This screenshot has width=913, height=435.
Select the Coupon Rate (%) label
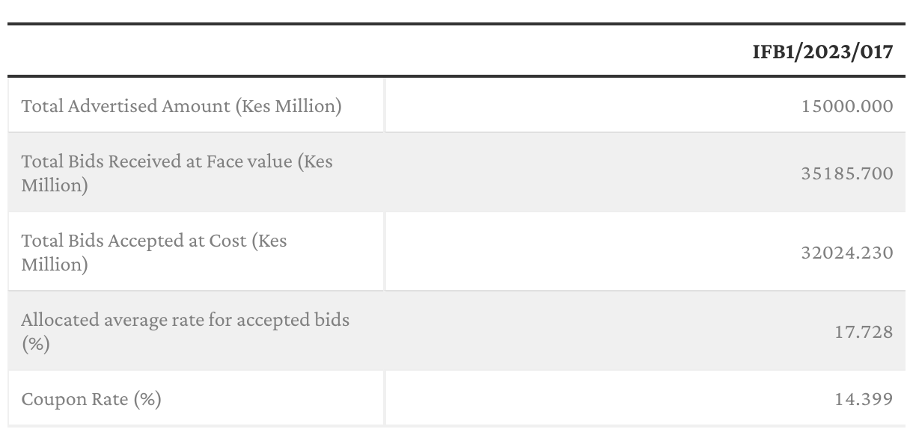click(x=91, y=399)
